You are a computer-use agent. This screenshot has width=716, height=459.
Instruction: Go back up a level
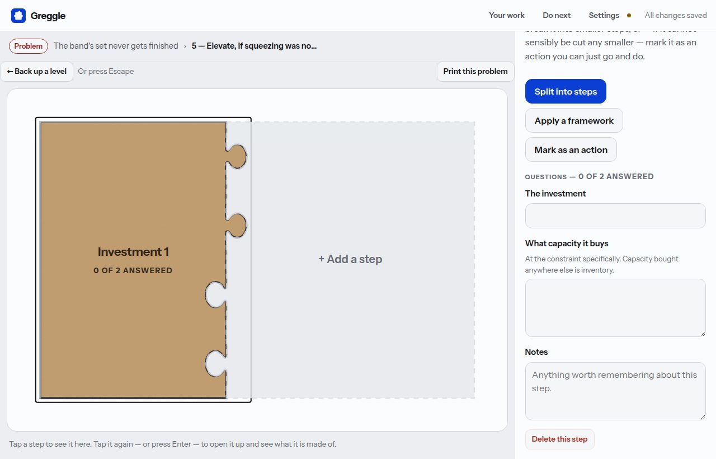tap(37, 72)
